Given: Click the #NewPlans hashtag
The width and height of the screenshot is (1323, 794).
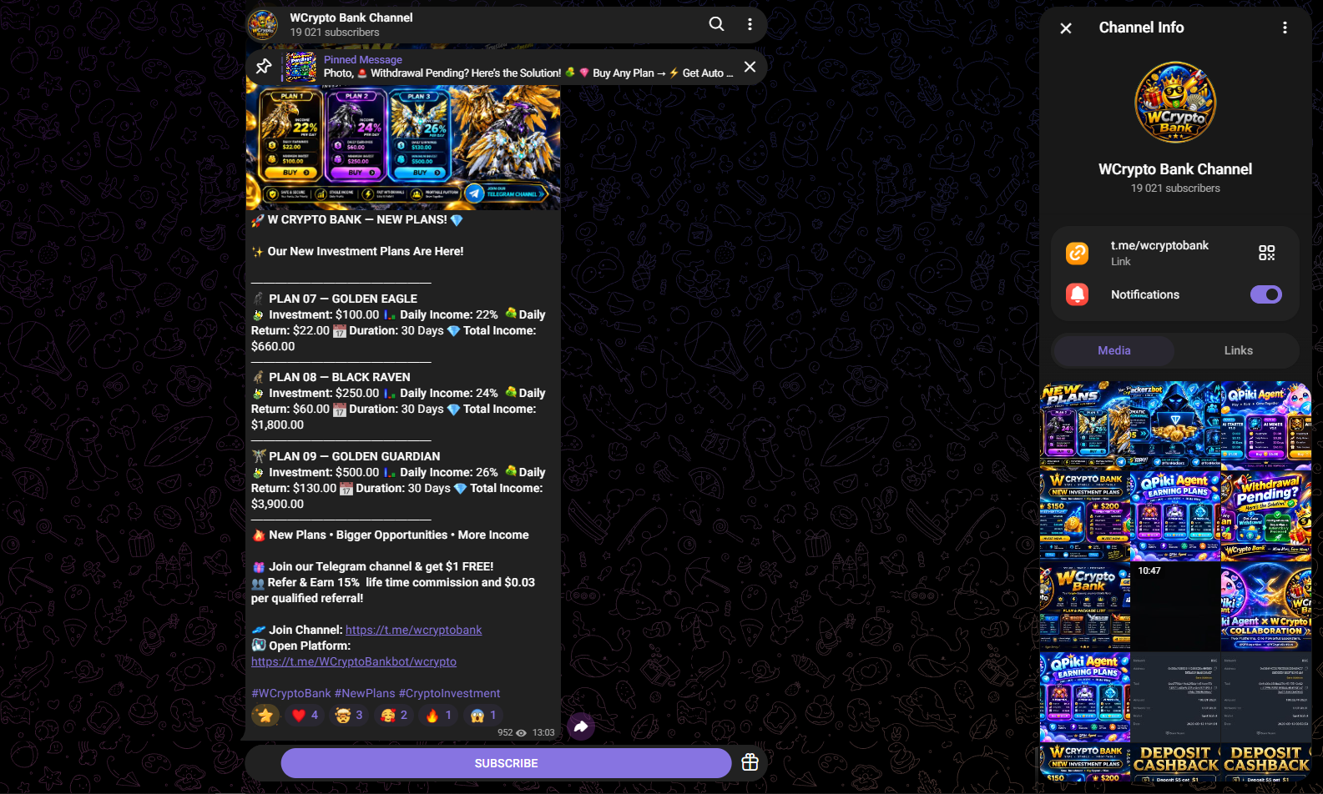Looking at the screenshot, I should point(365,693).
